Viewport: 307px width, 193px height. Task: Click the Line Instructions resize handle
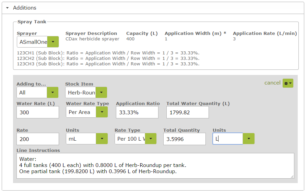pyautogui.click(x=292, y=177)
